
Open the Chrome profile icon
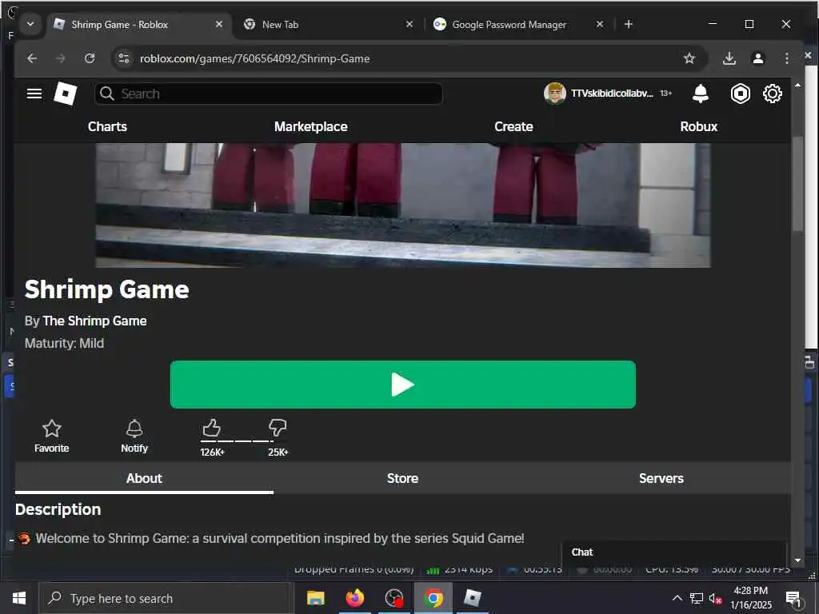click(758, 58)
